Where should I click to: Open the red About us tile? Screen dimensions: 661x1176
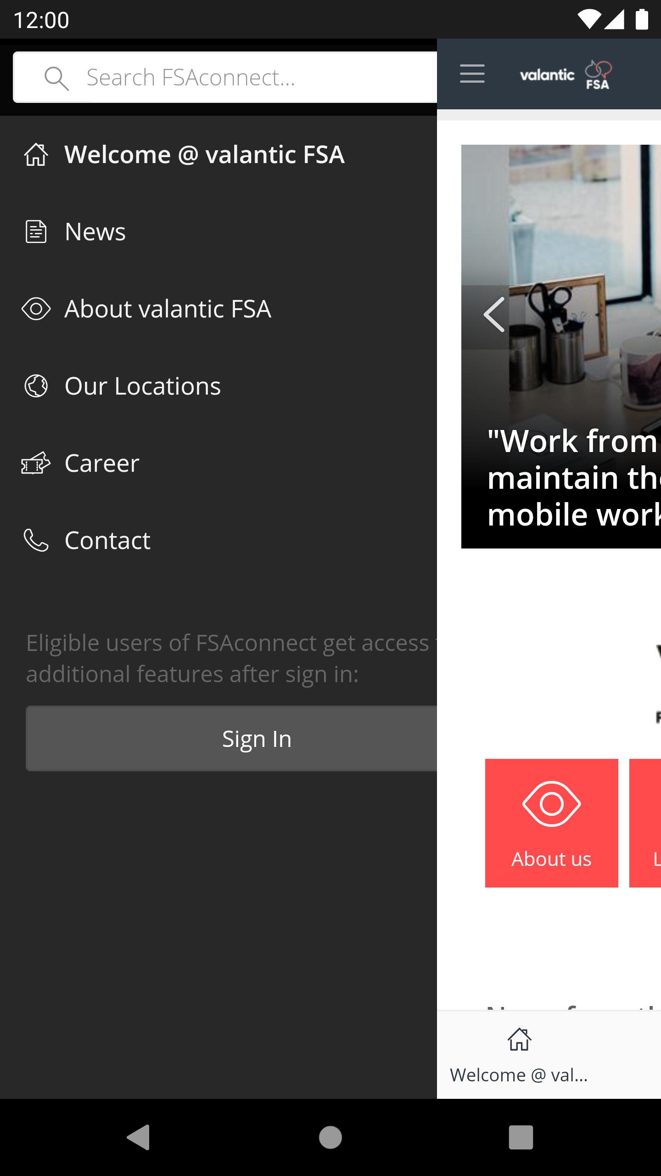pos(551,823)
